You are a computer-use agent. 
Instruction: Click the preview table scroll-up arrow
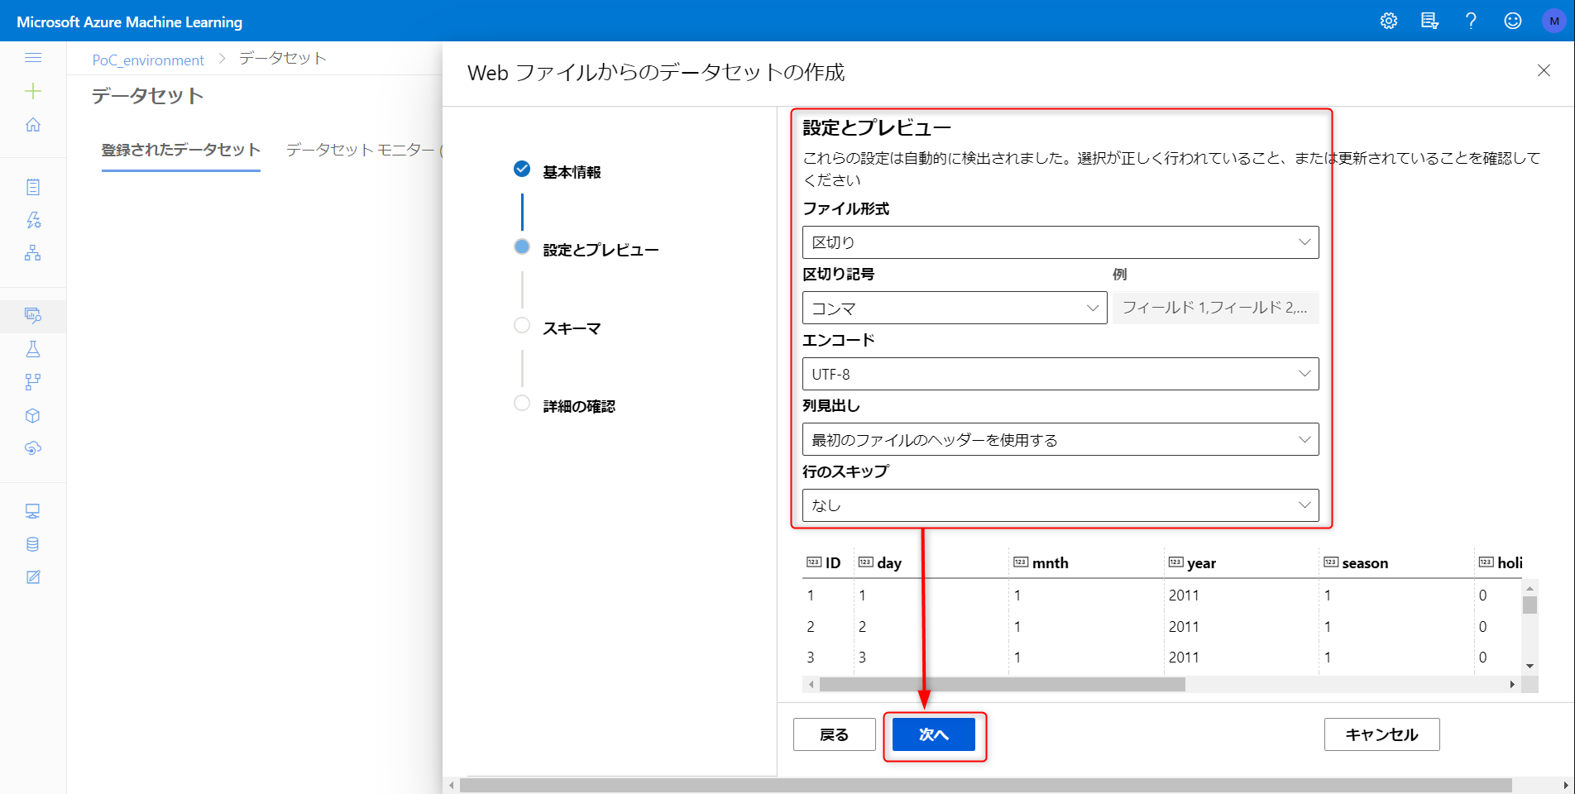pos(1530,588)
